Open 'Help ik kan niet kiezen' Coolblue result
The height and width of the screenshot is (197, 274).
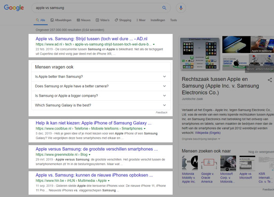(94, 123)
